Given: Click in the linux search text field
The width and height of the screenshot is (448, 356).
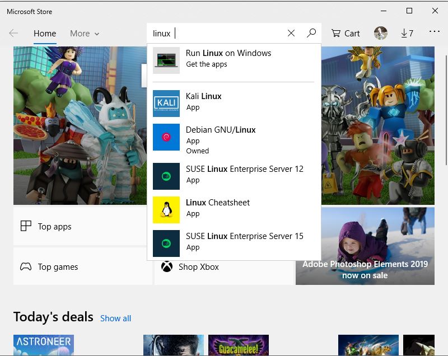Looking at the screenshot, I should [218, 33].
